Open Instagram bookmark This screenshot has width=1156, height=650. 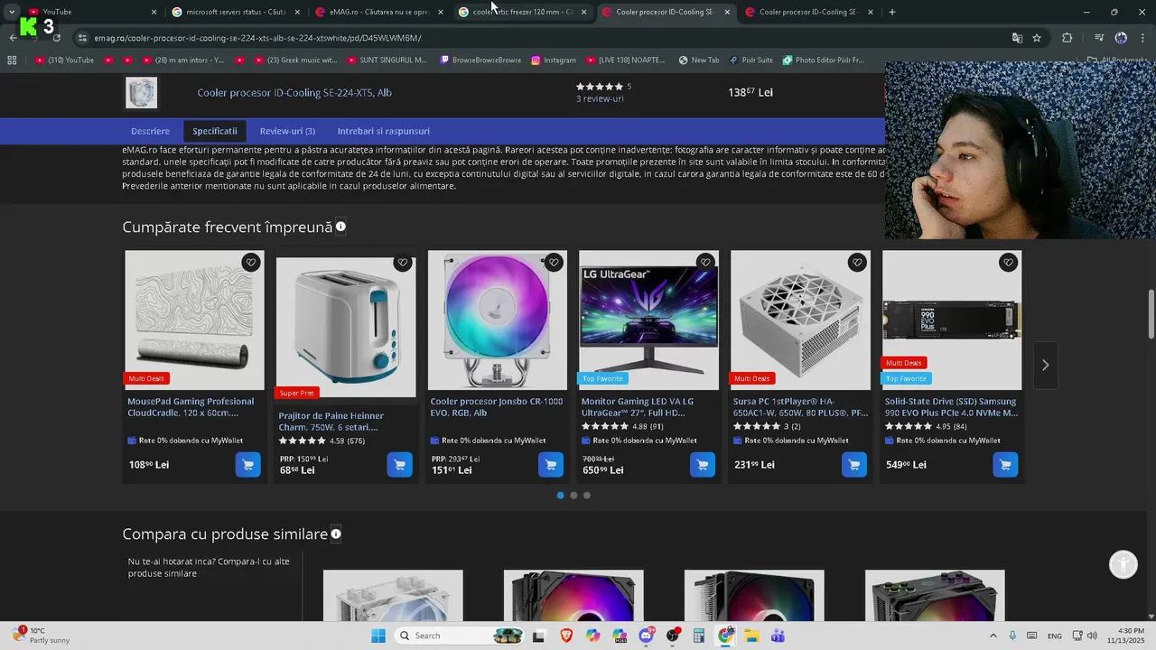[x=554, y=60]
